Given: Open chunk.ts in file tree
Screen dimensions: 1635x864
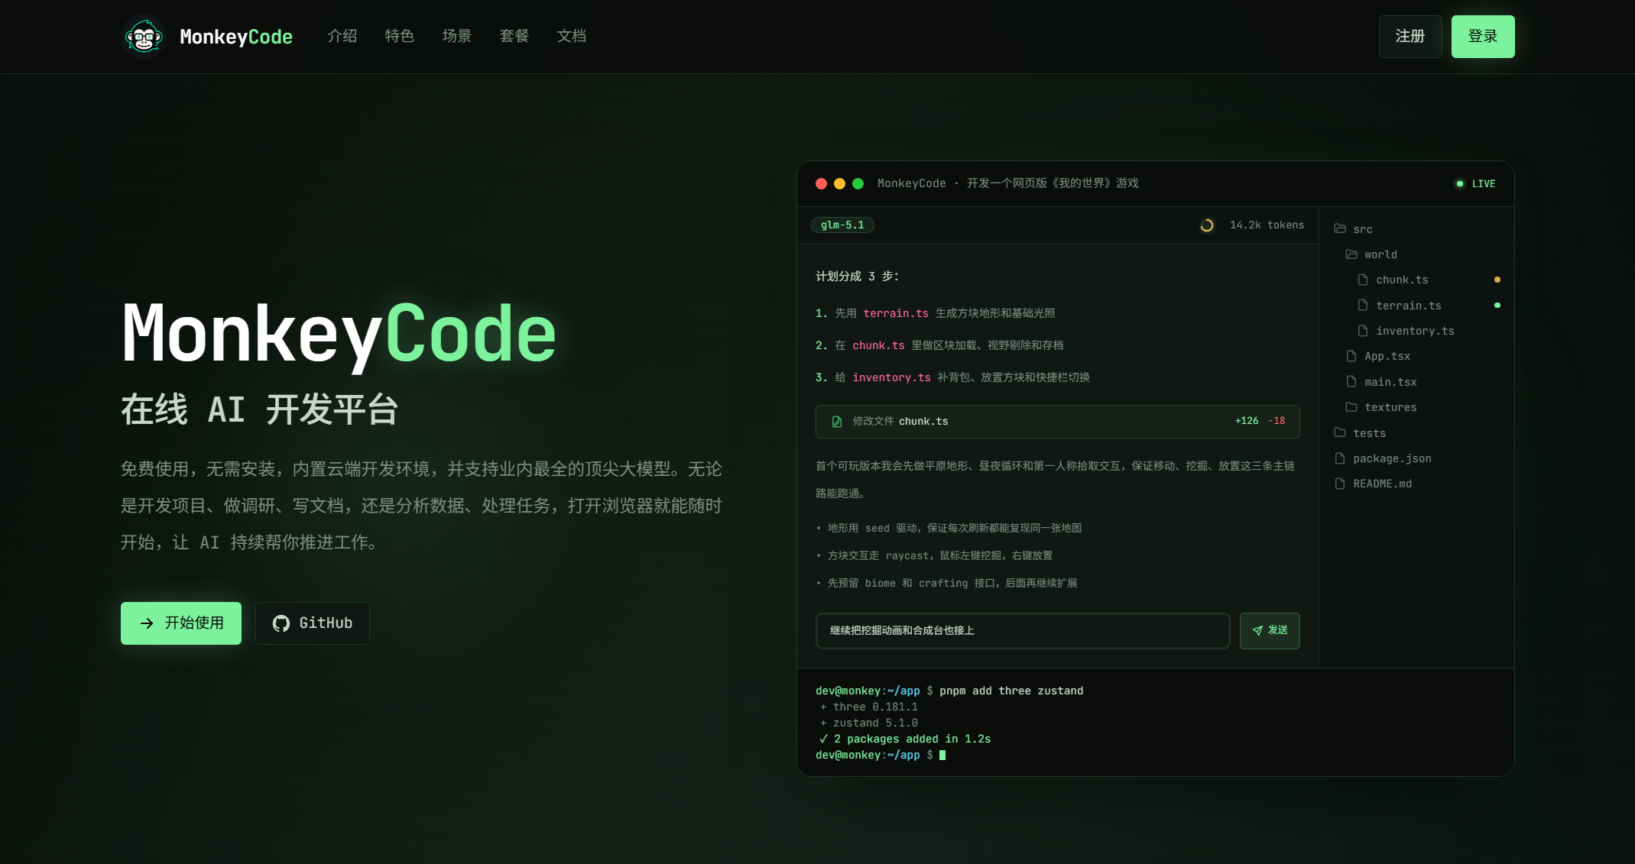Looking at the screenshot, I should click(1402, 280).
